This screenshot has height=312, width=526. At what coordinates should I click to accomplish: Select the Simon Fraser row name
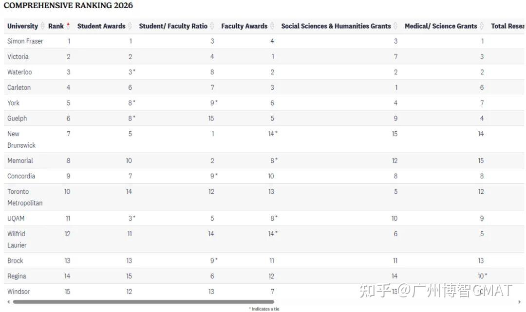pyautogui.click(x=25, y=41)
